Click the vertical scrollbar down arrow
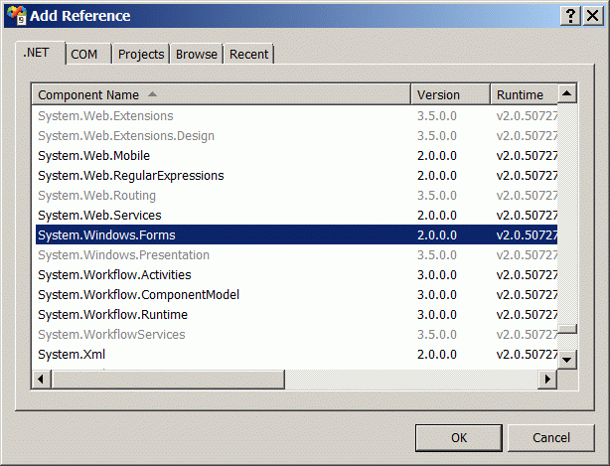The width and height of the screenshot is (610, 466). click(x=567, y=360)
